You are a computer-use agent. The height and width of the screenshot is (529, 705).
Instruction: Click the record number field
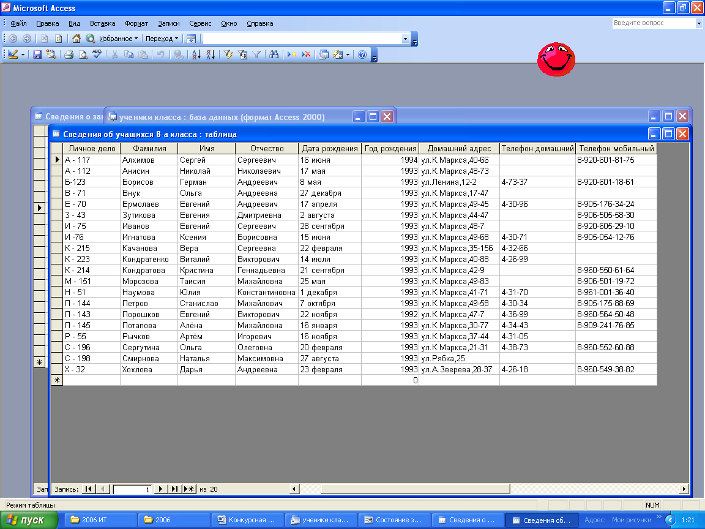(132, 489)
